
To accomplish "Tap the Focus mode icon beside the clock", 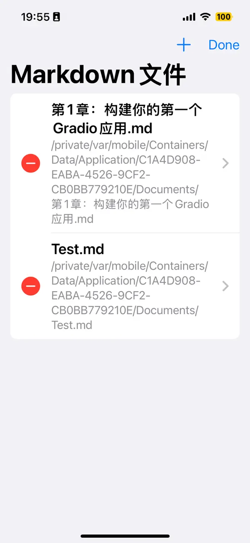I will [x=56, y=17].
